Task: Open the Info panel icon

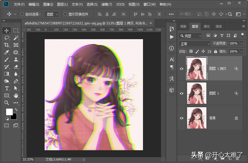Action: point(172,48)
